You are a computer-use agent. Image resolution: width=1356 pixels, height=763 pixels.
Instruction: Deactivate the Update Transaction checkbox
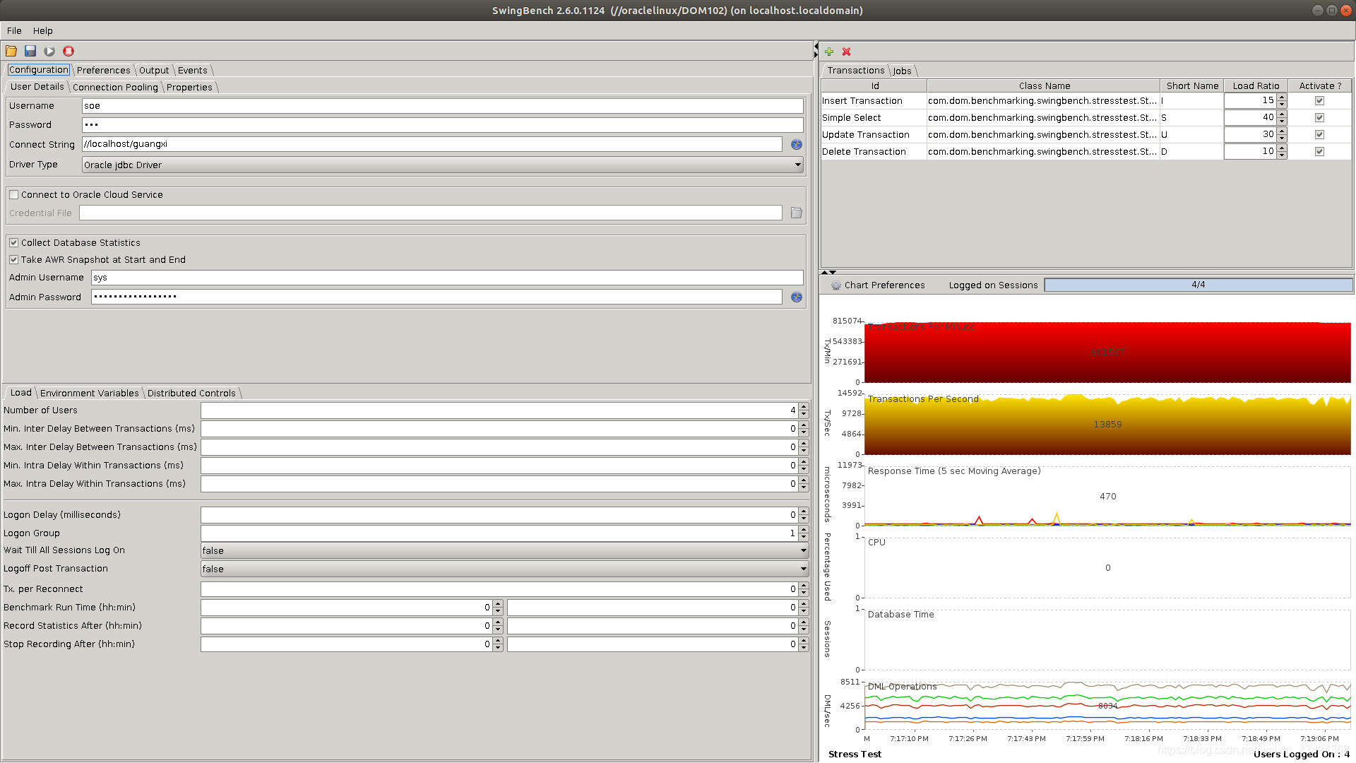coord(1319,135)
